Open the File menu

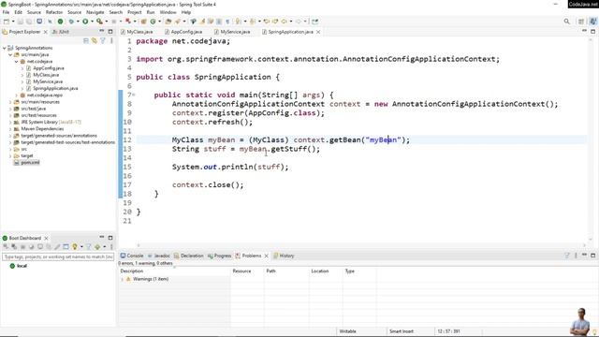(7, 12)
